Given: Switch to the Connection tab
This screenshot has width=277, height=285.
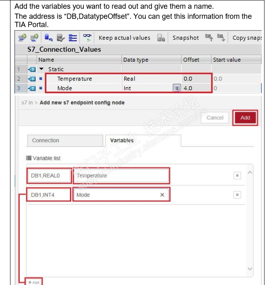Looking at the screenshot, I should coord(65,141).
